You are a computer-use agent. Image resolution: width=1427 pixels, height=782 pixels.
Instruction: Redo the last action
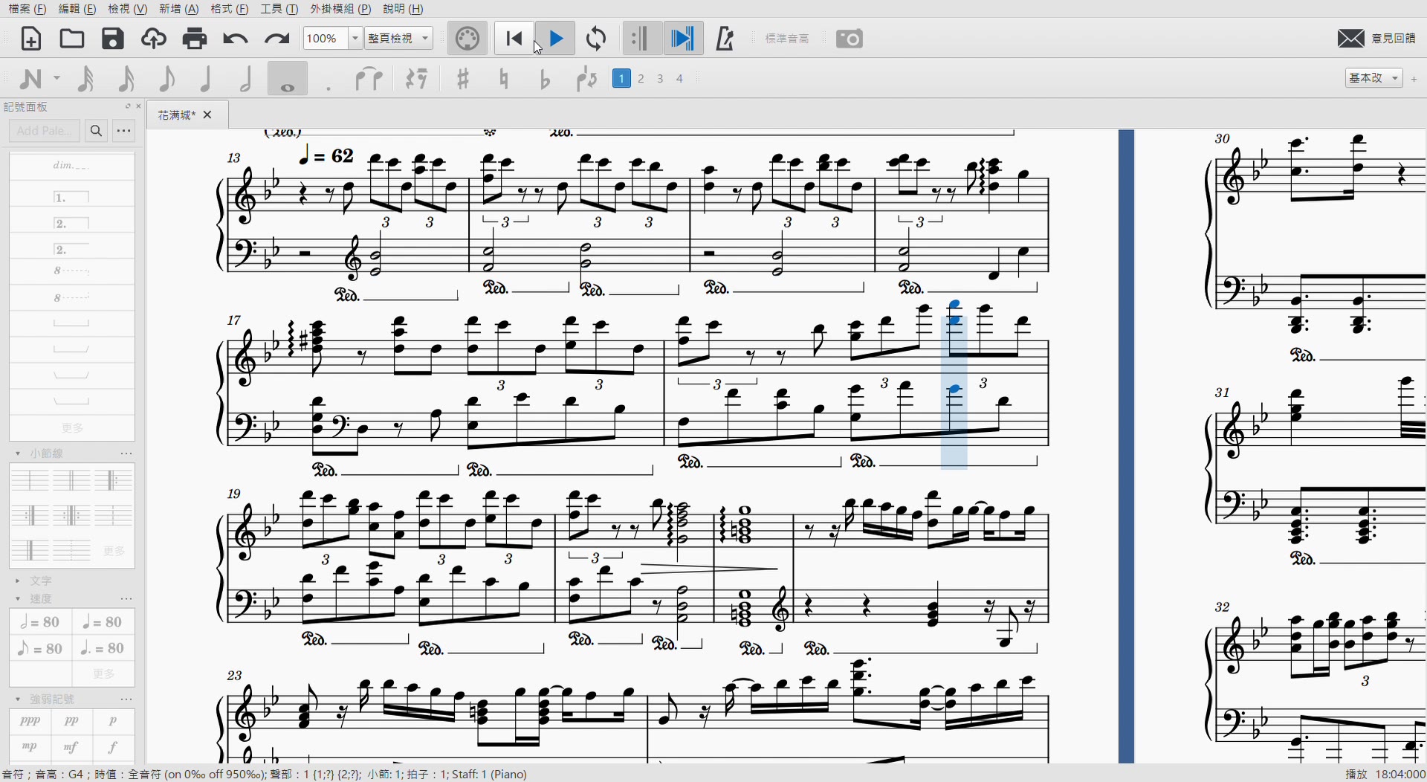point(276,39)
